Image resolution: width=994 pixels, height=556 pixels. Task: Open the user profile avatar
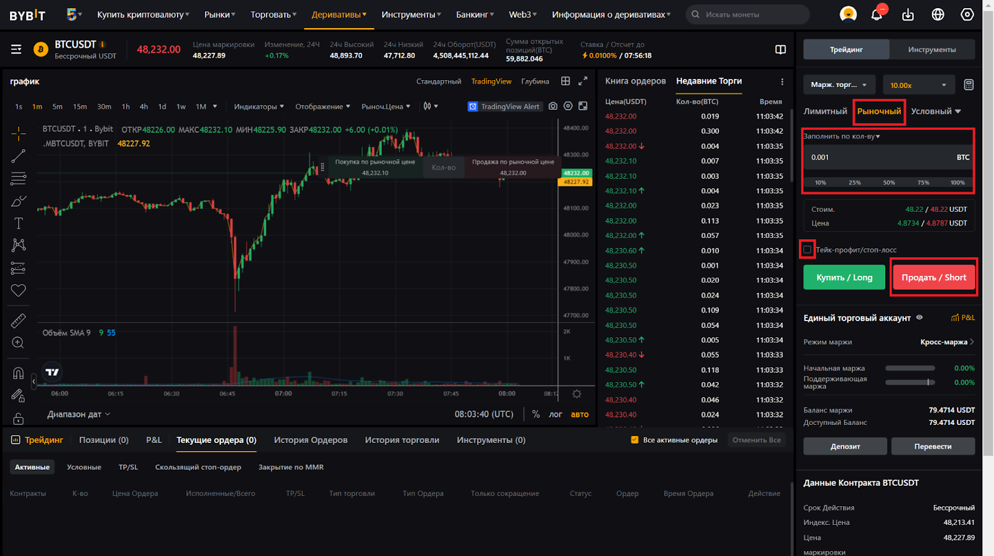[848, 14]
